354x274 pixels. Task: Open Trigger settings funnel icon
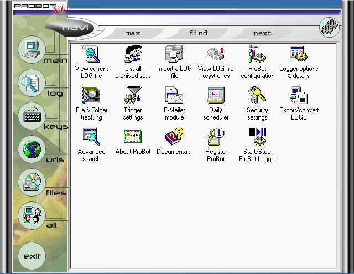(133, 95)
